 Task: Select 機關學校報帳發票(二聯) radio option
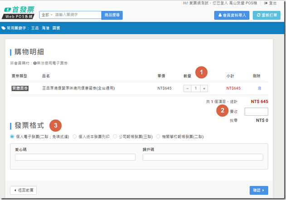tap(158, 136)
